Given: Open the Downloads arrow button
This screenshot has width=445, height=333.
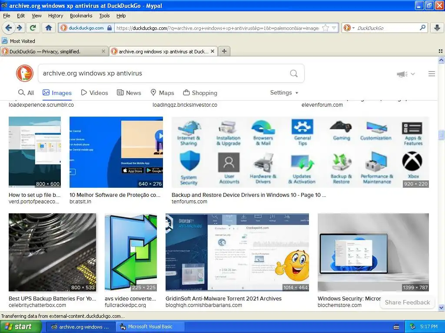Looking at the screenshot, I should pos(437,28).
